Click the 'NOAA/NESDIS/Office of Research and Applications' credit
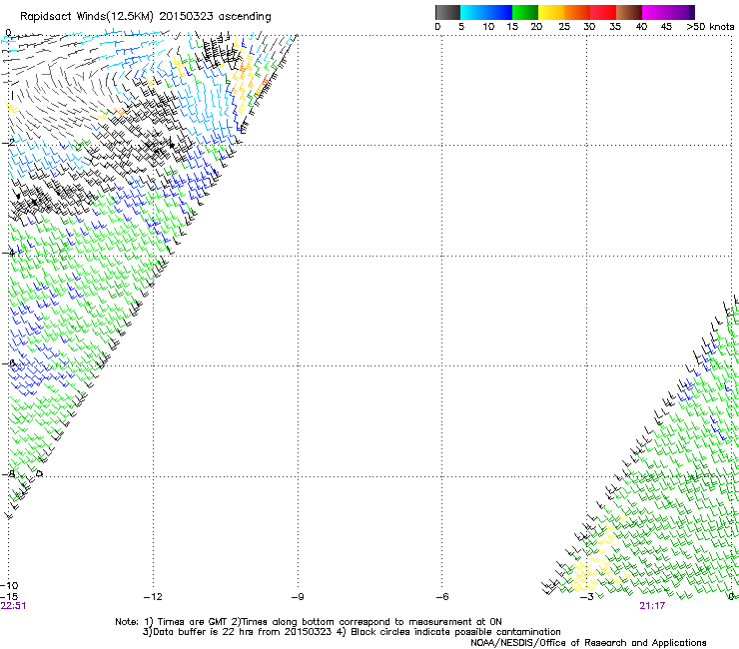 [x=588, y=643]
